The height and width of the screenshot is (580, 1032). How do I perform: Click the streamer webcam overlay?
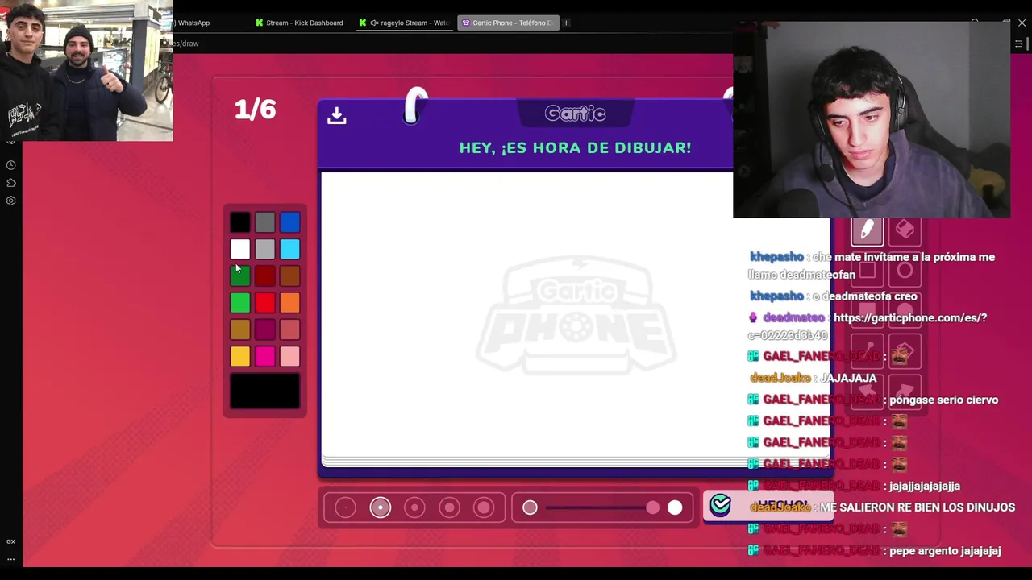point(872,119)
